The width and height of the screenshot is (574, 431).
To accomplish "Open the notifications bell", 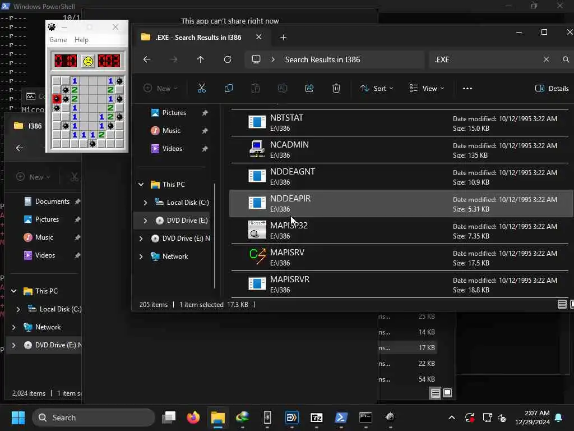I will tap(559, 418).
